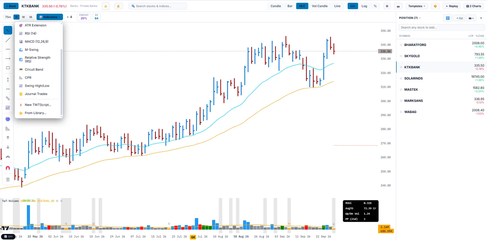Activate the Fibonacci spiral tool
This screenshot has width=487, height=240.
point(8,119)
